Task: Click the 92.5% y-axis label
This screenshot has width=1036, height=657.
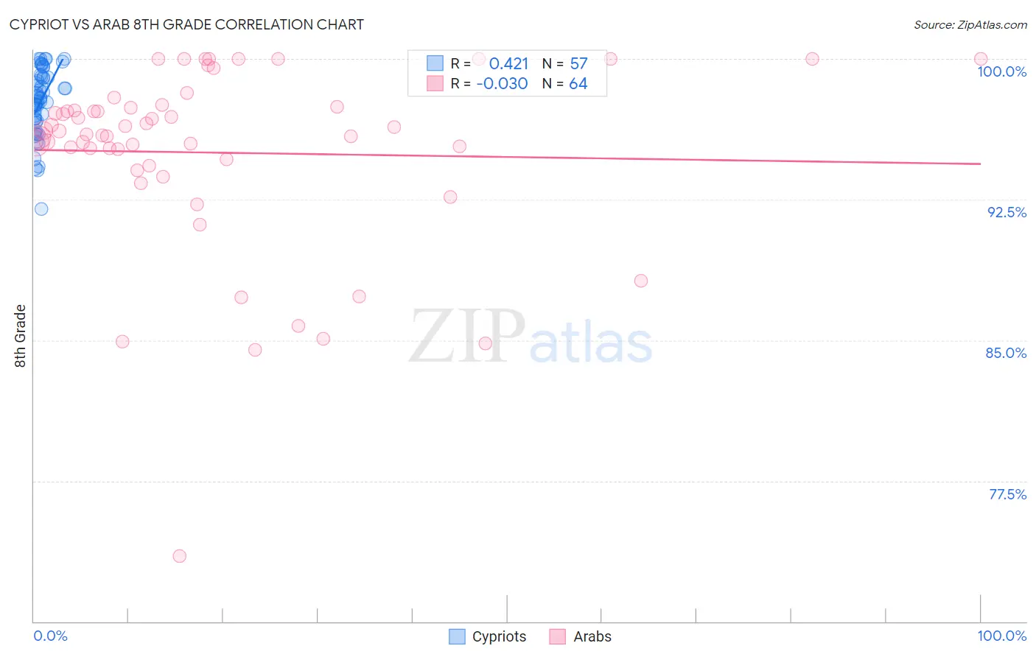Action: pos(1007,212)
